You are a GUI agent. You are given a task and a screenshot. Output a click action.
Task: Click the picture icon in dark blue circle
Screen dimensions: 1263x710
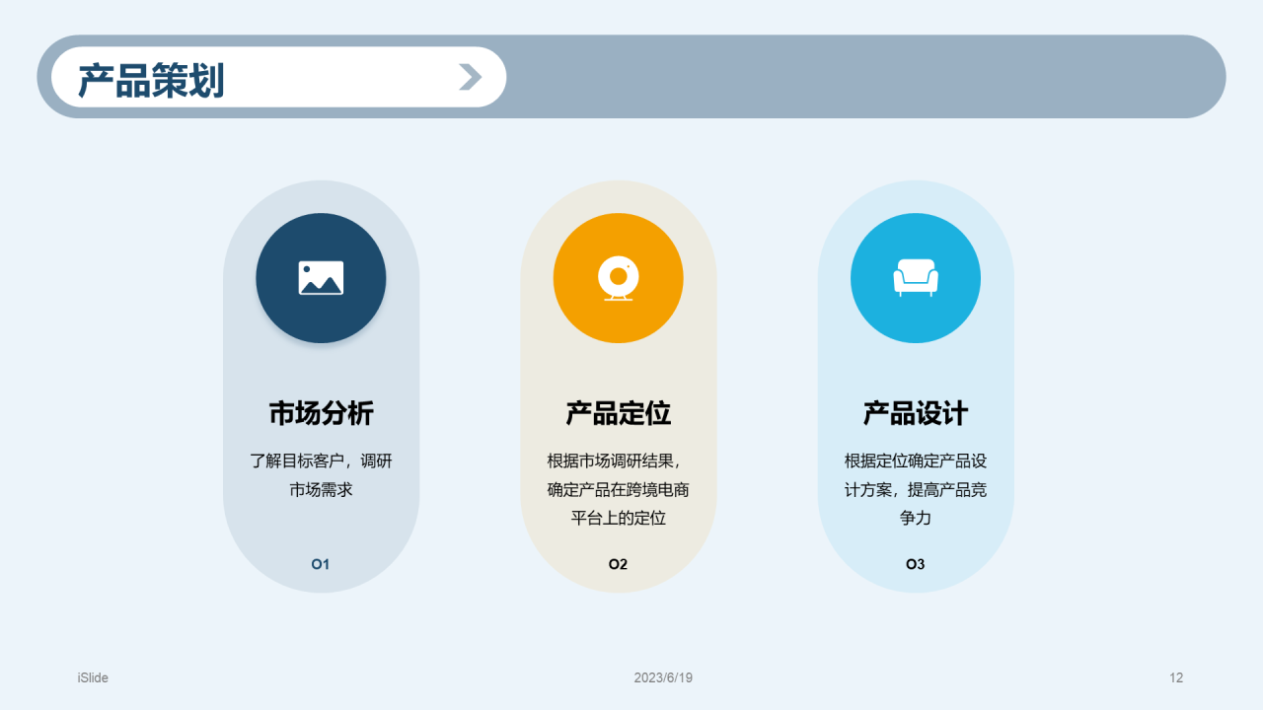coord(321,278)
